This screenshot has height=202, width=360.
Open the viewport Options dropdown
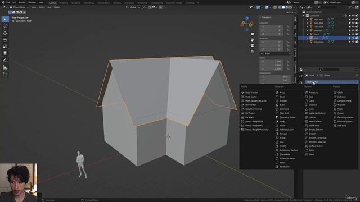(290, 12)
